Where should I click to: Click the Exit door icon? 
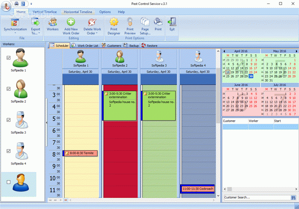click(x=172, y=22)
